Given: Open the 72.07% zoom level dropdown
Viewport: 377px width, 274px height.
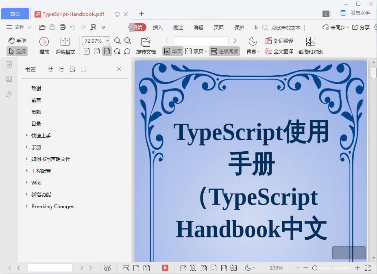Looking at the screenshot, I should (95, 41).
